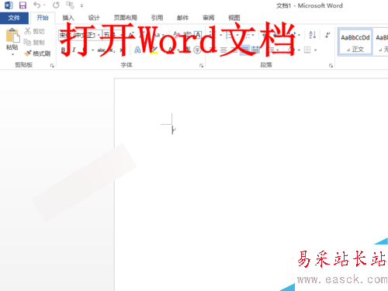The width and height of the screenshot is (388, 291).
Task: Click the Redo icon in title bar
Action: 56,5
